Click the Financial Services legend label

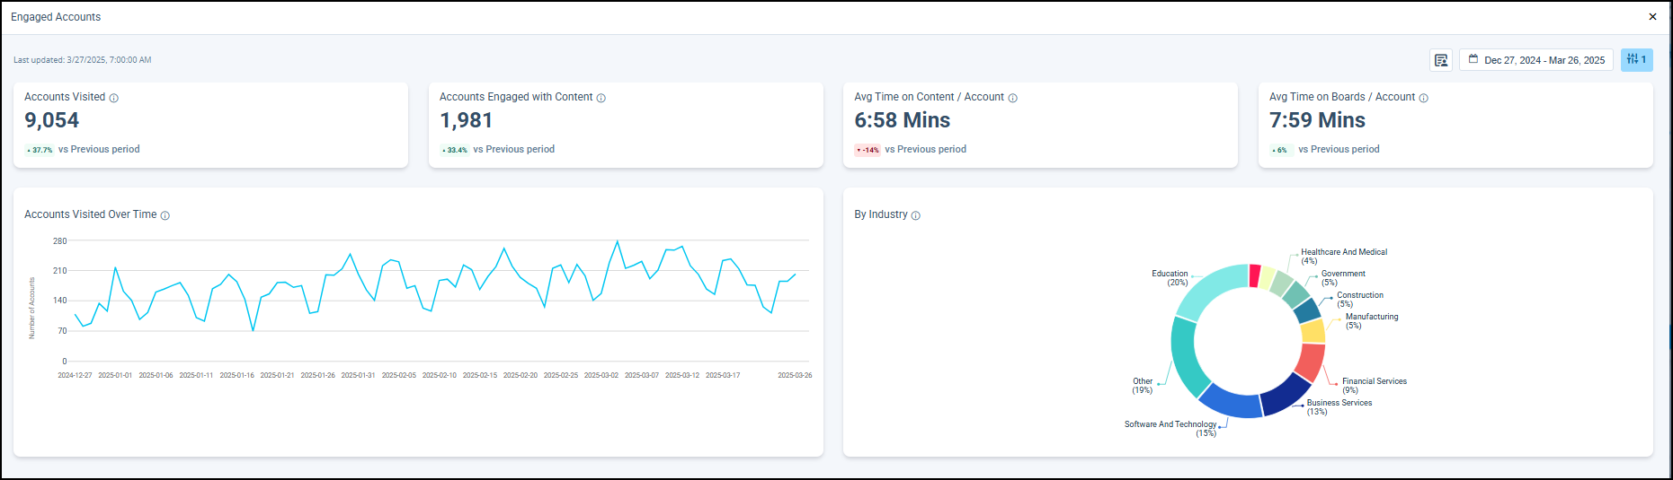click(x=1374, y=381)
